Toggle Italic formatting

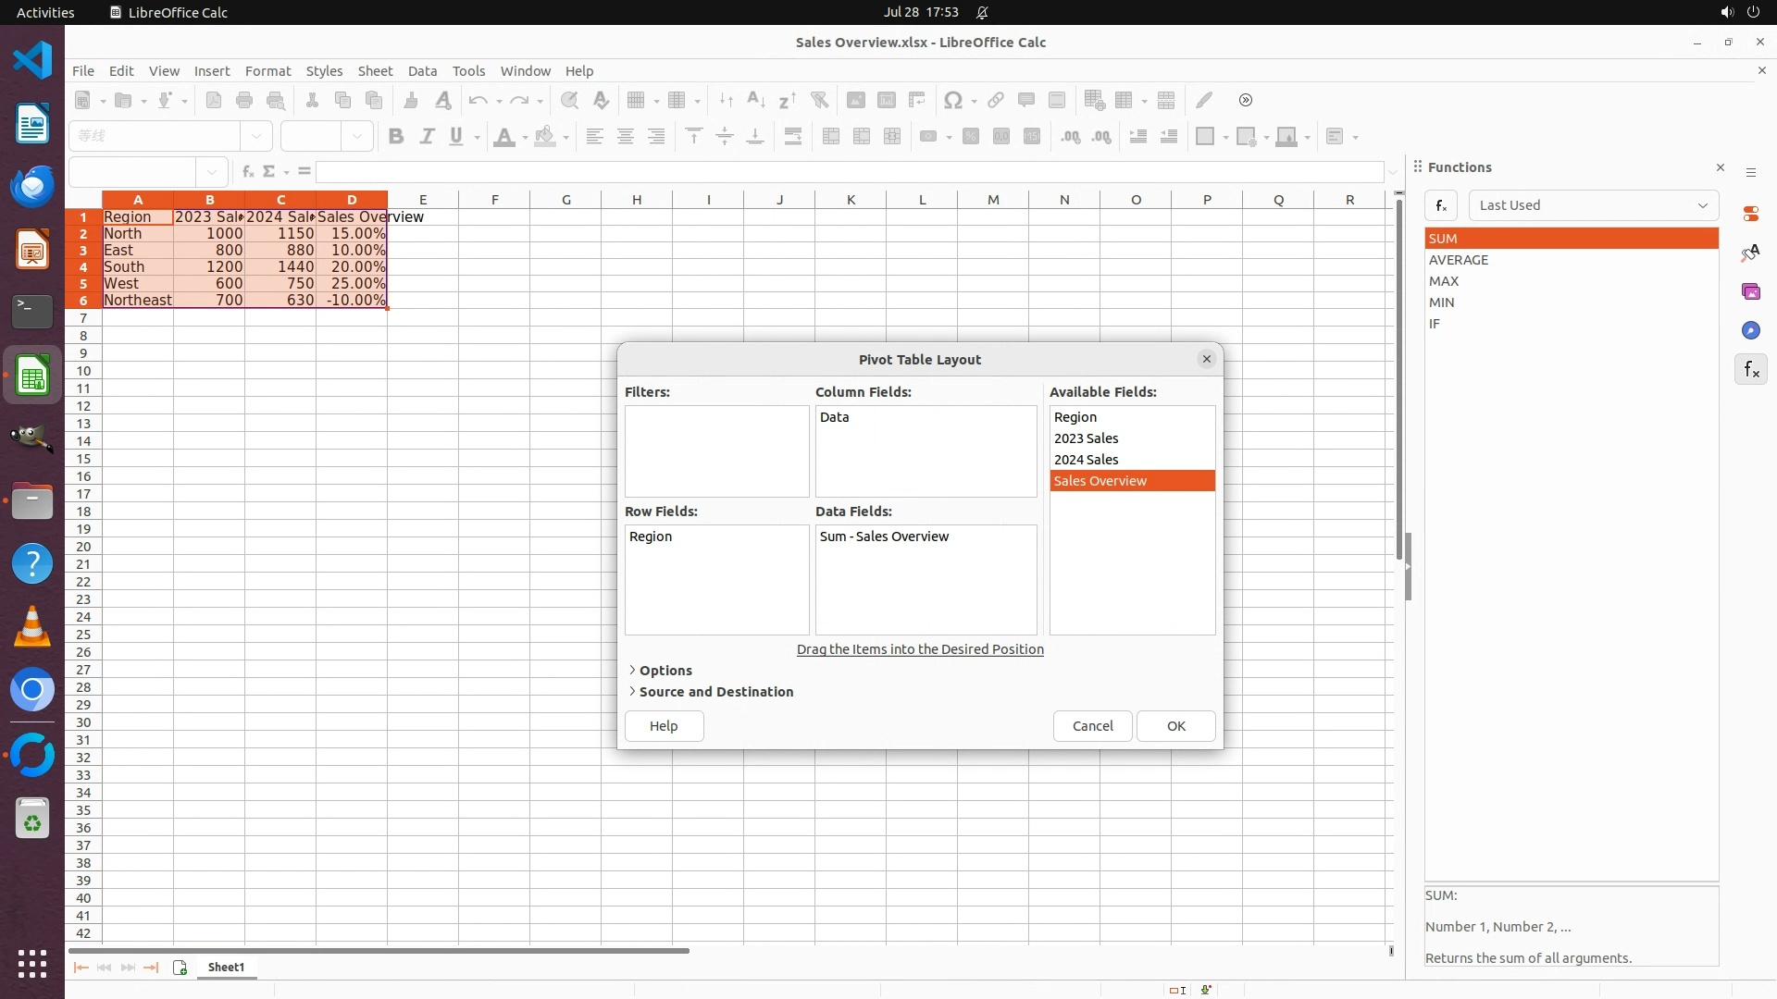(x=427, y=137)
